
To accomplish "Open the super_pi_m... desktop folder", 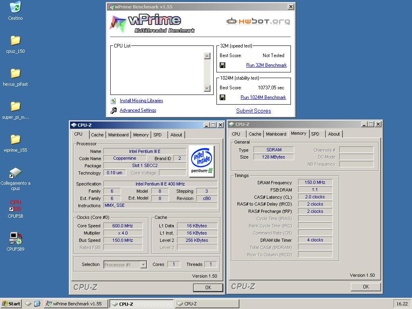I will [x=15, y=106].
